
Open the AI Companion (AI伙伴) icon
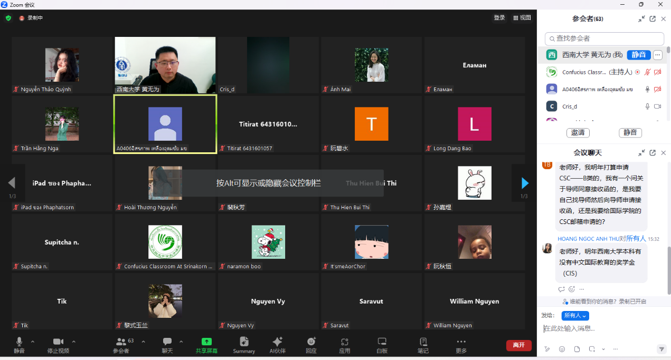[x=278, y=342]
